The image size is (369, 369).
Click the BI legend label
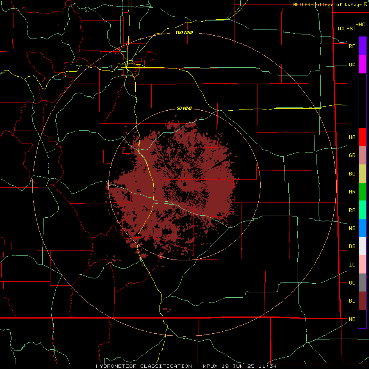click(352, 301)
